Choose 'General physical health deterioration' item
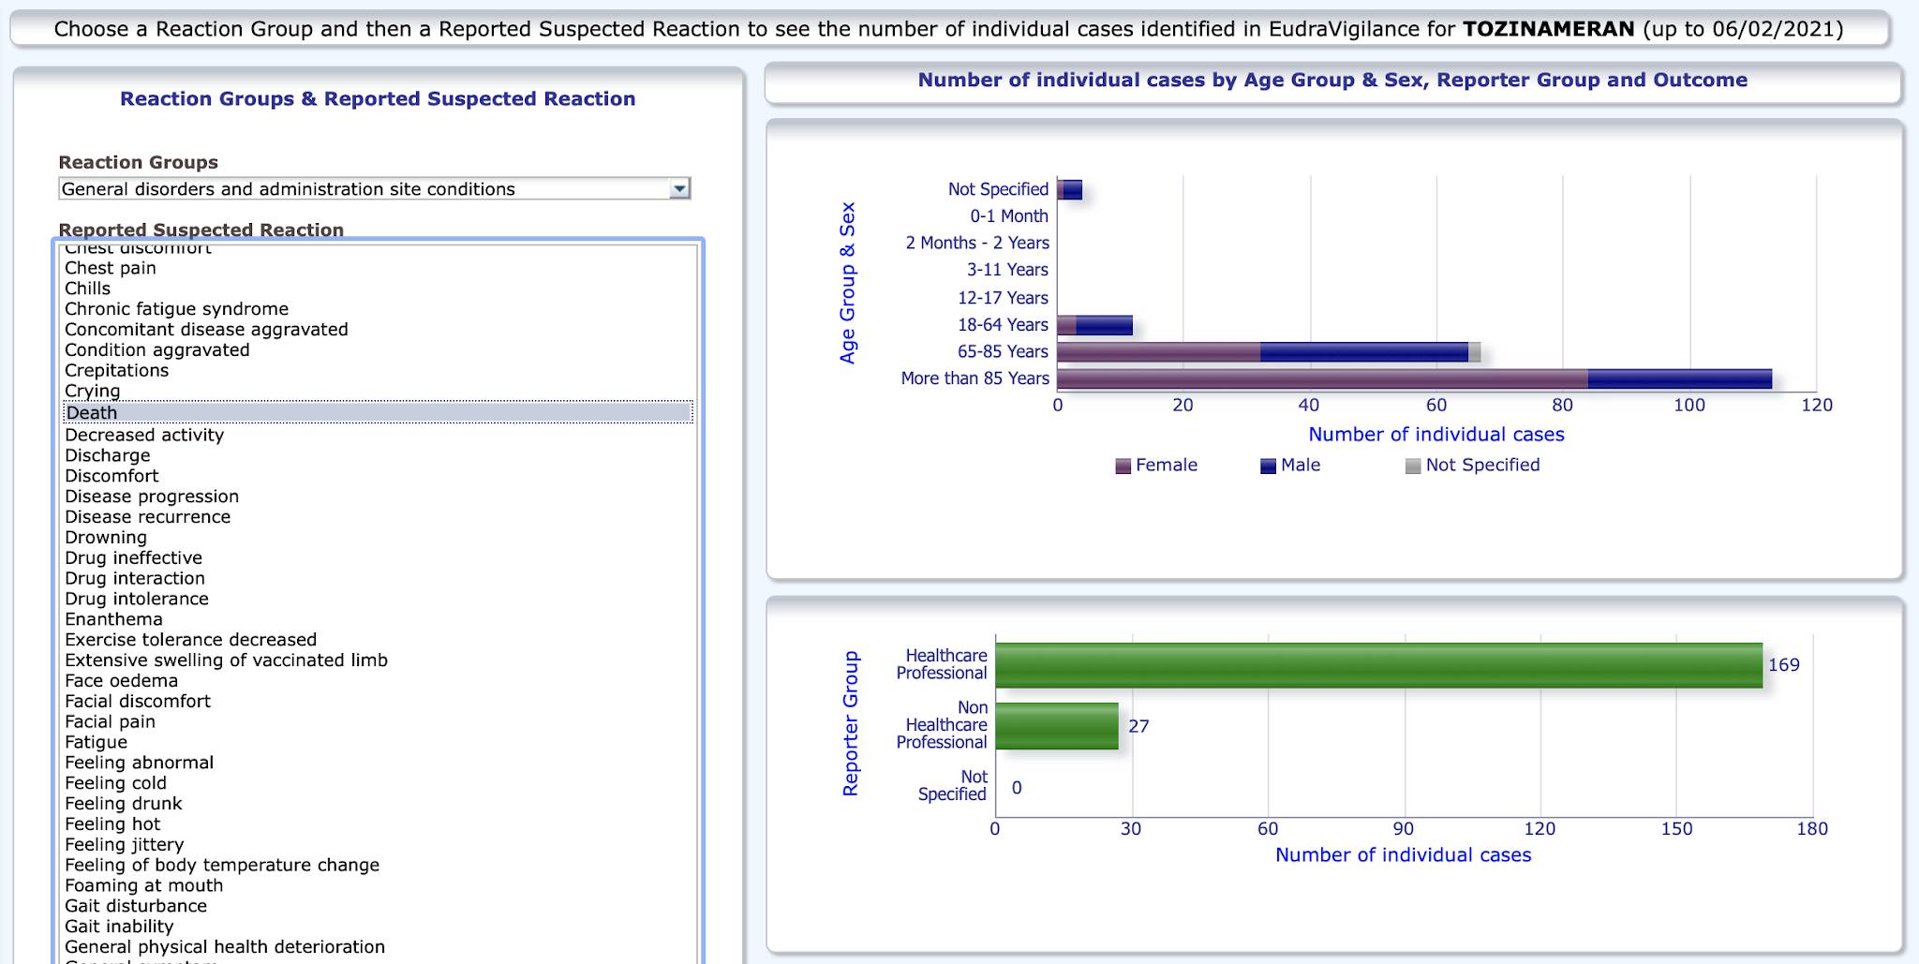Screen dimensions: 1919x964 [225, 947]
